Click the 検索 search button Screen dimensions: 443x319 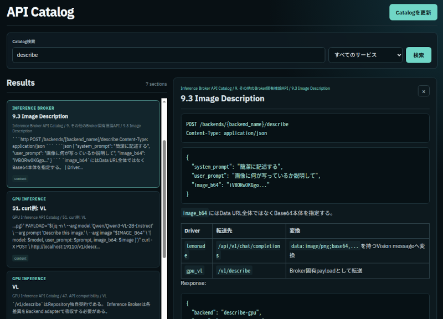coord(419,55)
